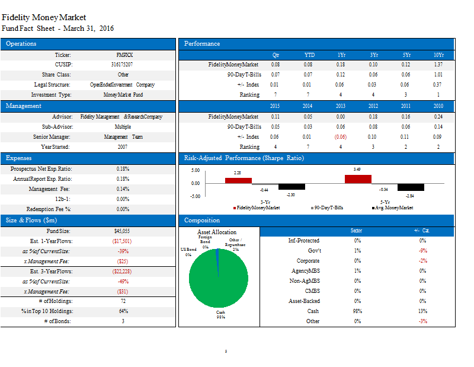Screen dimensions: 474x367
Task: Click the Year Started value 2007
Action: point(123,146)
